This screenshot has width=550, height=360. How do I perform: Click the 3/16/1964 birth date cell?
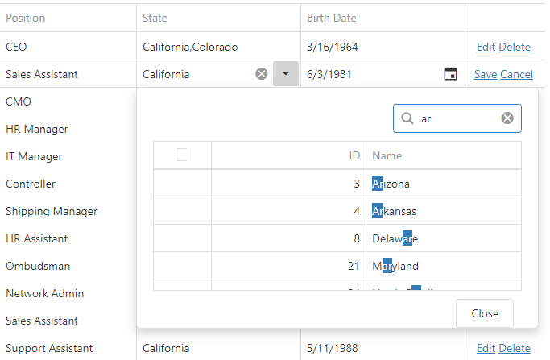point(383,47)
